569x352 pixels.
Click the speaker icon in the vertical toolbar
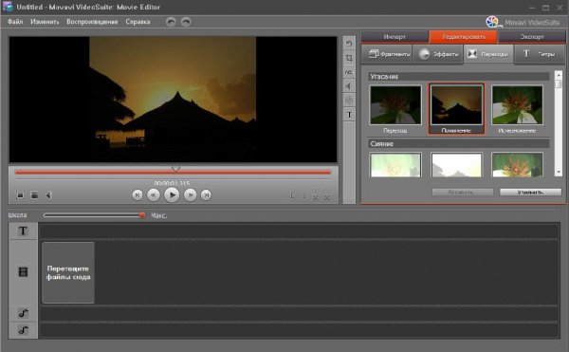click(x=349, y=86)
